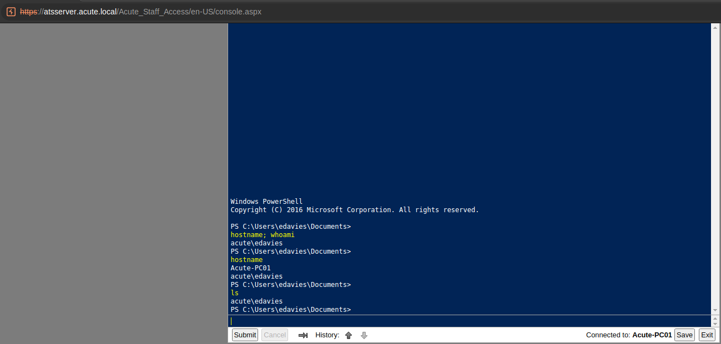The image size is (721, 344).
Task: Click the URL in the address bar
Action: click(140, 12)
